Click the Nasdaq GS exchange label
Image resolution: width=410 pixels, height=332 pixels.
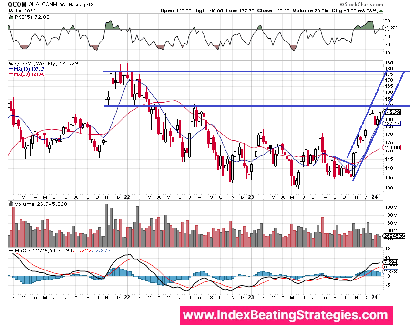[x=82, y=4]
